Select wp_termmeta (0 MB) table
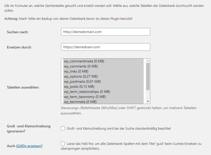This screenshot has width=211, height=155. pyautogui.click(x=104, y=101)
